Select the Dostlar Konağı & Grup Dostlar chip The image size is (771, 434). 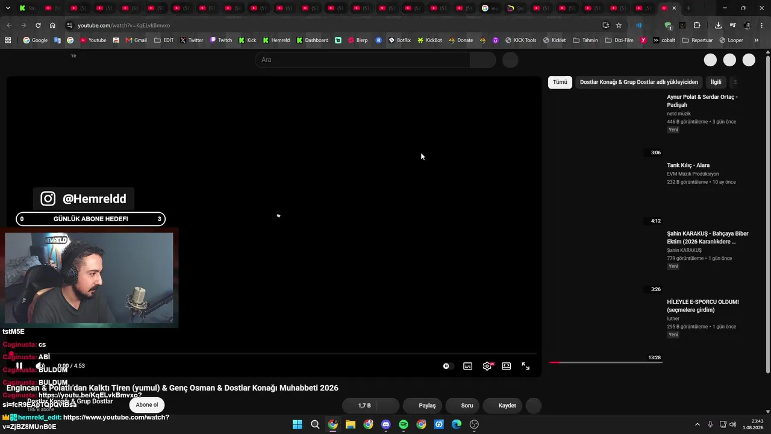coord(639,82)
